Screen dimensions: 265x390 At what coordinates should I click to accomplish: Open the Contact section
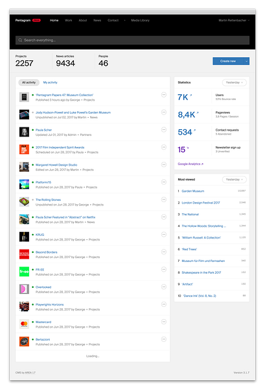coord(113,20)
